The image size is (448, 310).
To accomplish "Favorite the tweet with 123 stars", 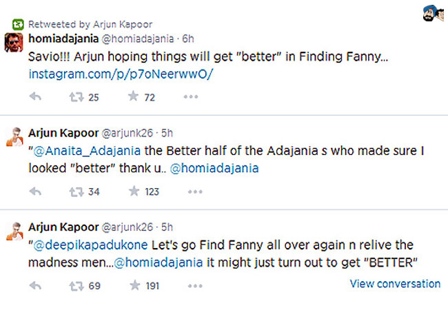I will point(133,191).
